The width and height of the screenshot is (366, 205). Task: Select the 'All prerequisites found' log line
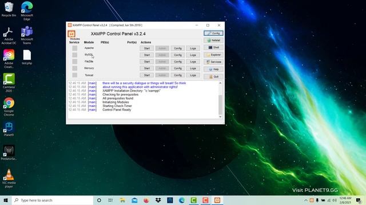click(x=118, y=99)
